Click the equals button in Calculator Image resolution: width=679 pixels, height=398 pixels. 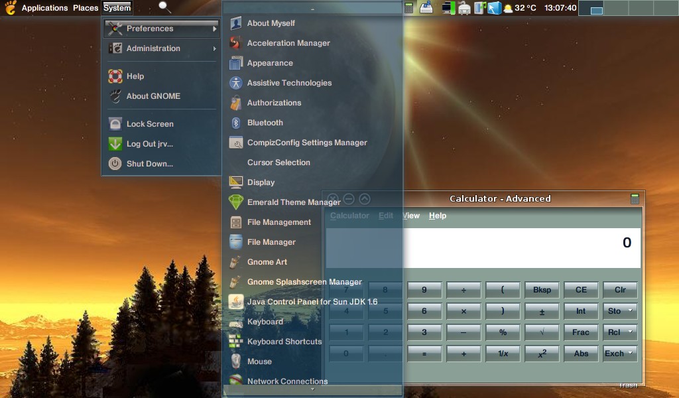[x=424, y=354]
